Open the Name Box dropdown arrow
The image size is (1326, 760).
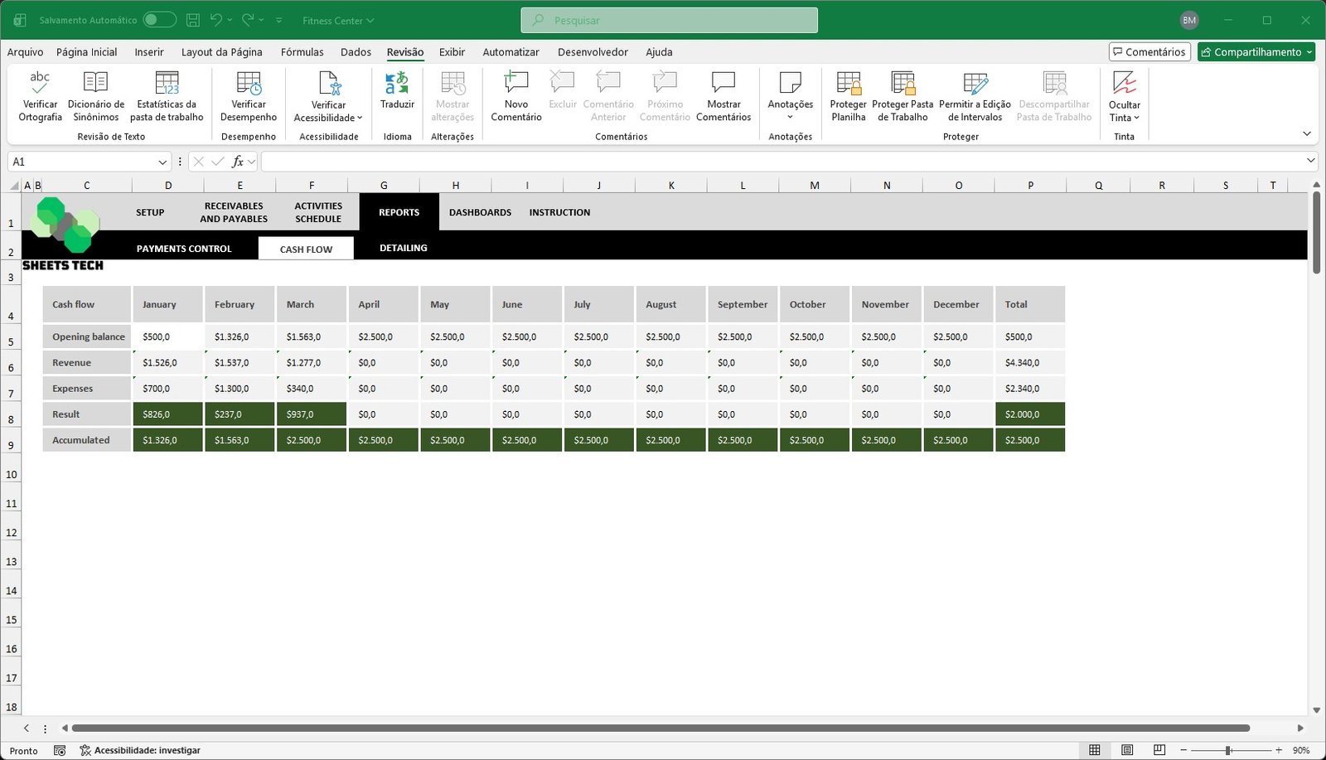[x=162, y=162]
